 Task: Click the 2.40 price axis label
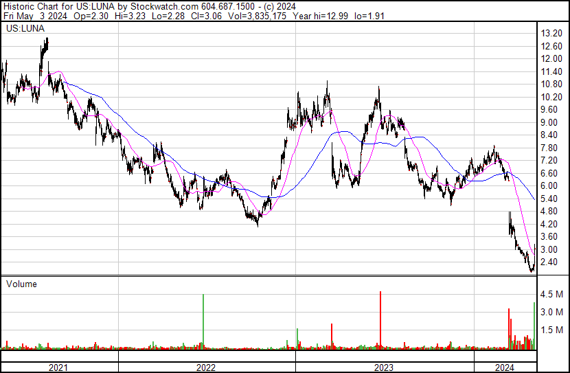tap(549, 262)
